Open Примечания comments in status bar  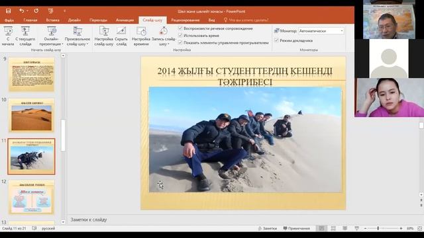(297, 228)
